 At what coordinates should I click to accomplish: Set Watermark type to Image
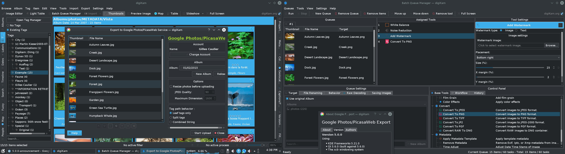click(501, 30)
